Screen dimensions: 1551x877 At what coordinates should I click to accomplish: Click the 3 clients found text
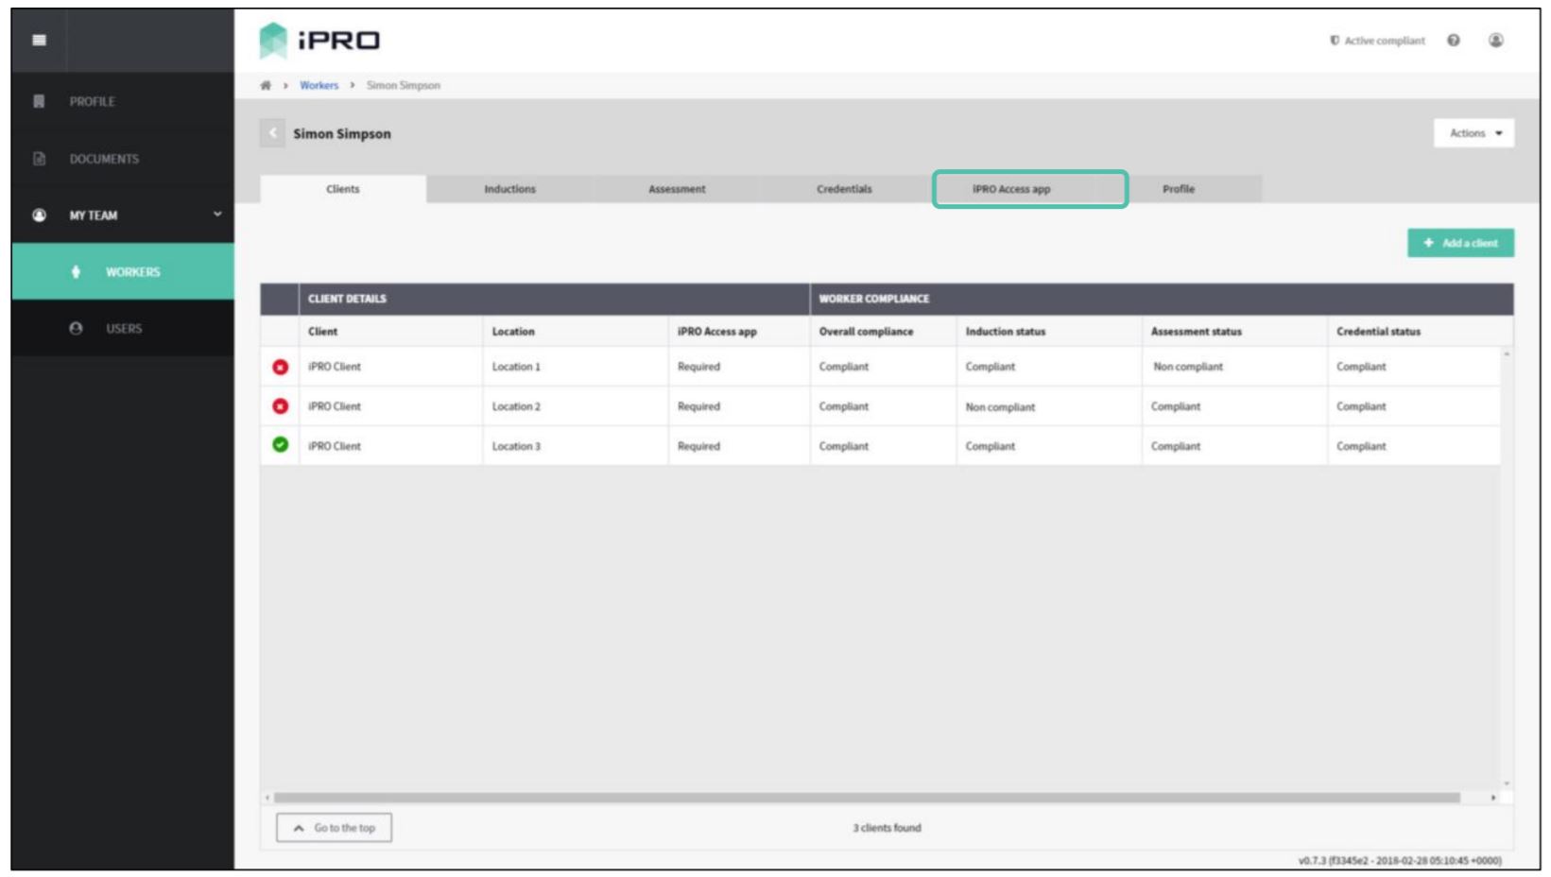[887, 828]
